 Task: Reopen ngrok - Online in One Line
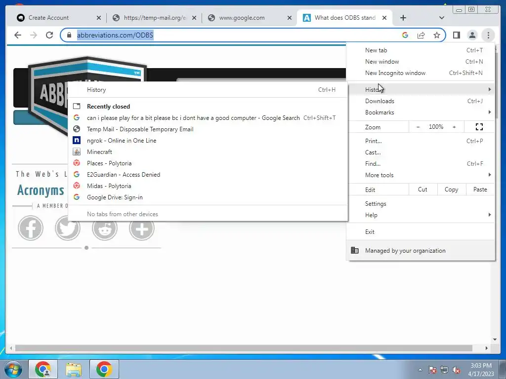[x=208, y=141]
